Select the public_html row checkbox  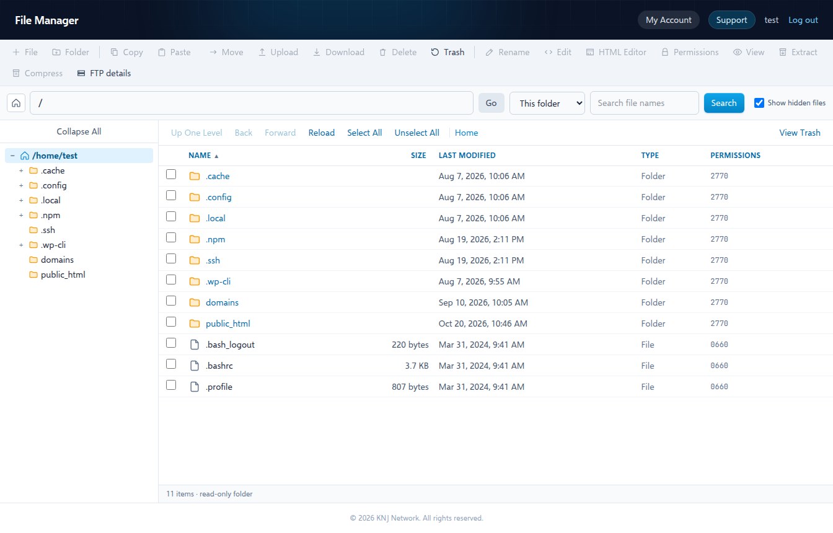171,322
